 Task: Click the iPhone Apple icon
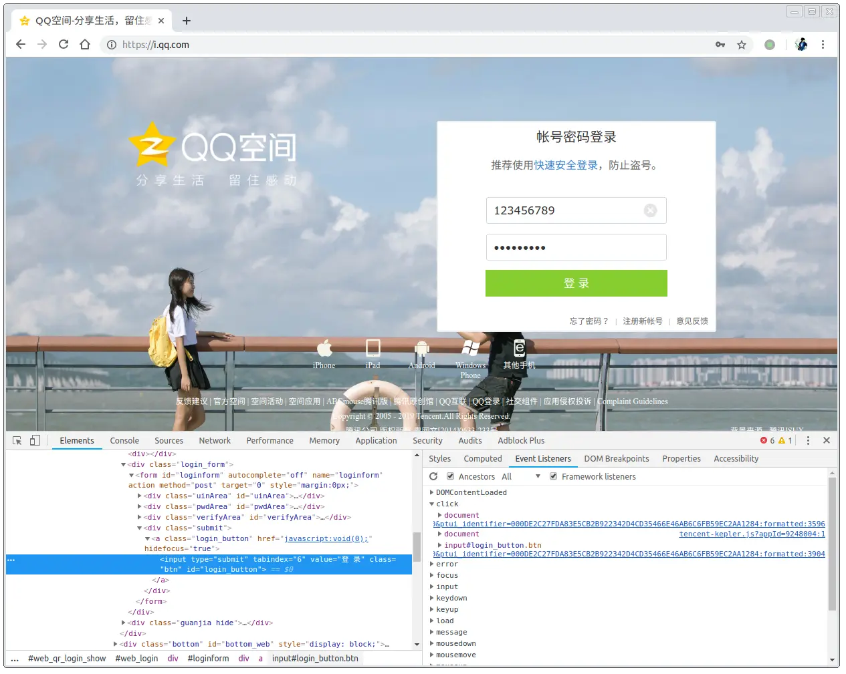click(324, 348)
